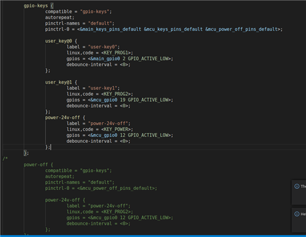Click the '&main_keys_pins_default' reference
306x237 pixels.
click(x=110, y=29)
